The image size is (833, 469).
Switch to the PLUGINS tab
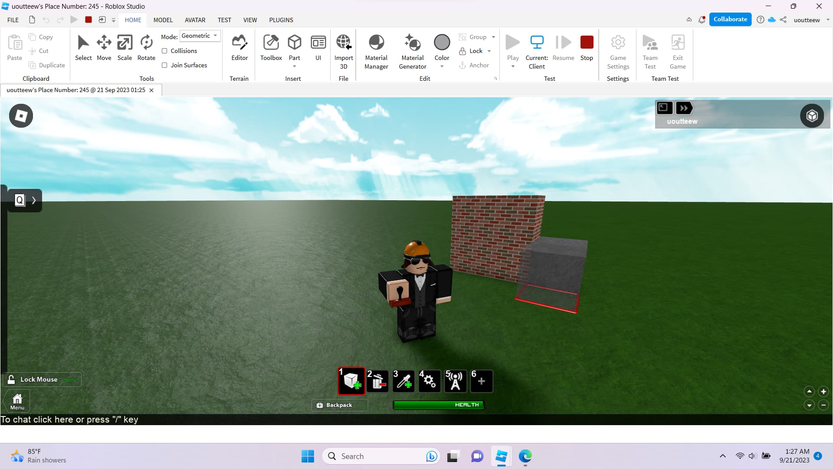[x=281, y=20]
